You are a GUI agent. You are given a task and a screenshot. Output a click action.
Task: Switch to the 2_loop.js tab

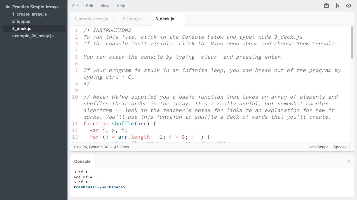point(132,19)
